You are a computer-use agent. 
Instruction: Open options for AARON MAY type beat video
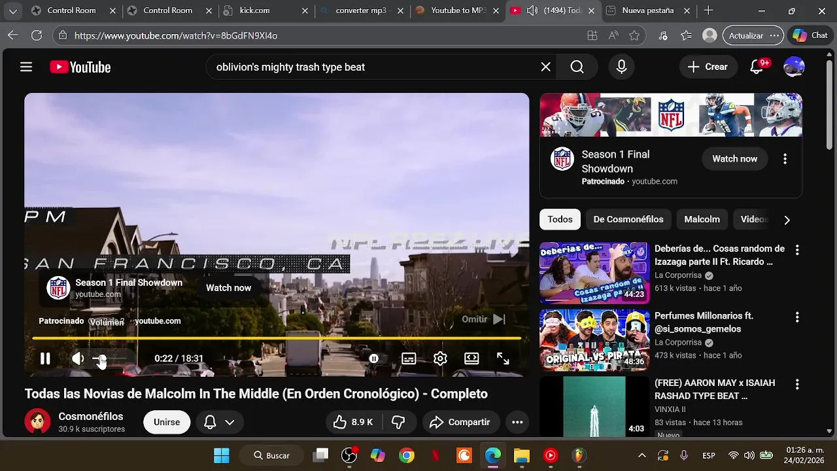tap(796, 384)
